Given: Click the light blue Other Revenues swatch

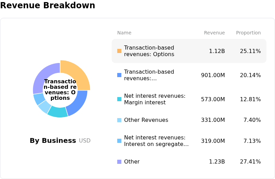Looking at the screenshot, I should 119,120.
